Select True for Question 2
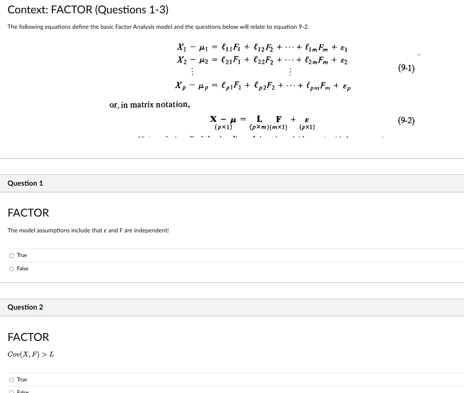Viewport: 464px width, 393px height. click(x=12, y=380)
